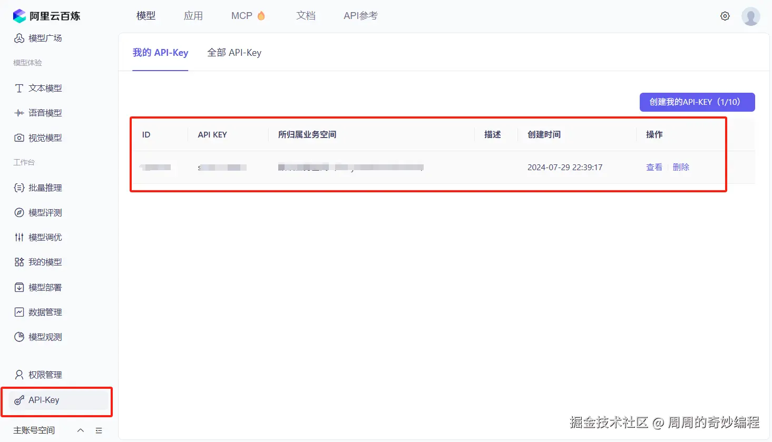Switch to the 全部 API-Key tab
This screenshot has width=772, height=442.
point(234,53)
